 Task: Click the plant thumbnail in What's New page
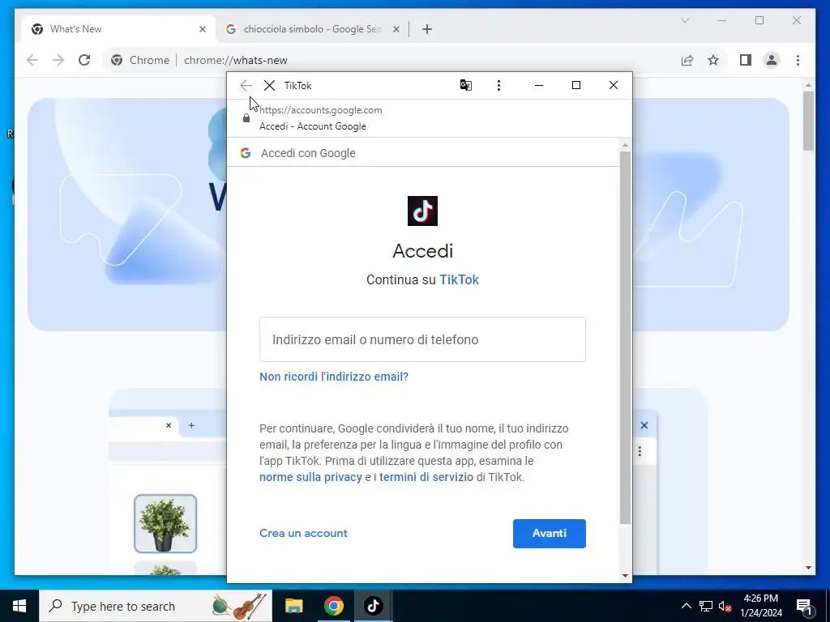pyautogui.click(x=165, y=524)
